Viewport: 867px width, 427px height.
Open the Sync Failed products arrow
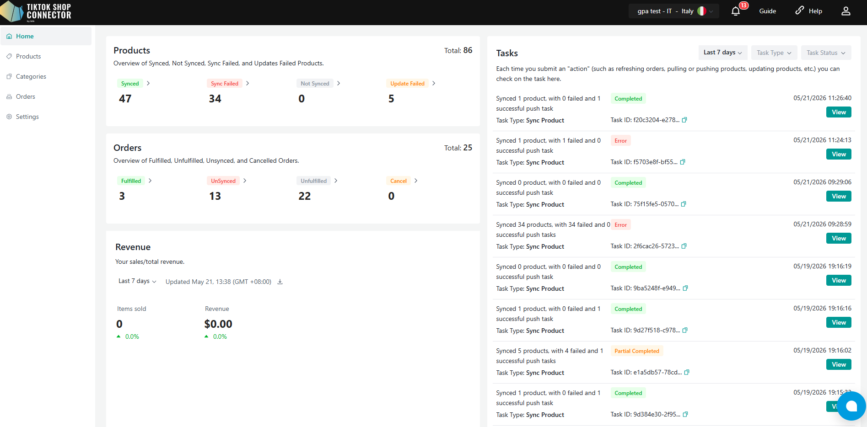tap(248, 83)
